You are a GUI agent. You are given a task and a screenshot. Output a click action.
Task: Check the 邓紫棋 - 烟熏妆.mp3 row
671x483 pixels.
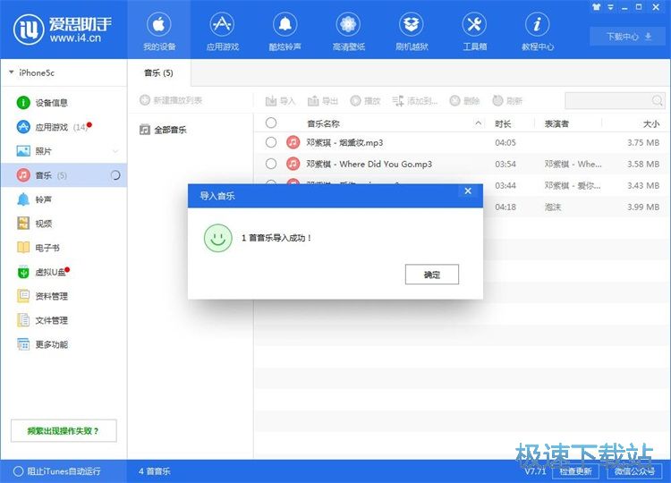[271, 142]
